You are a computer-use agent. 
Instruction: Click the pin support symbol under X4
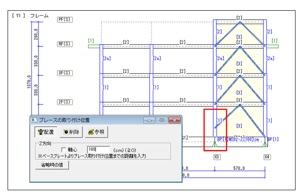coord(265,144)
